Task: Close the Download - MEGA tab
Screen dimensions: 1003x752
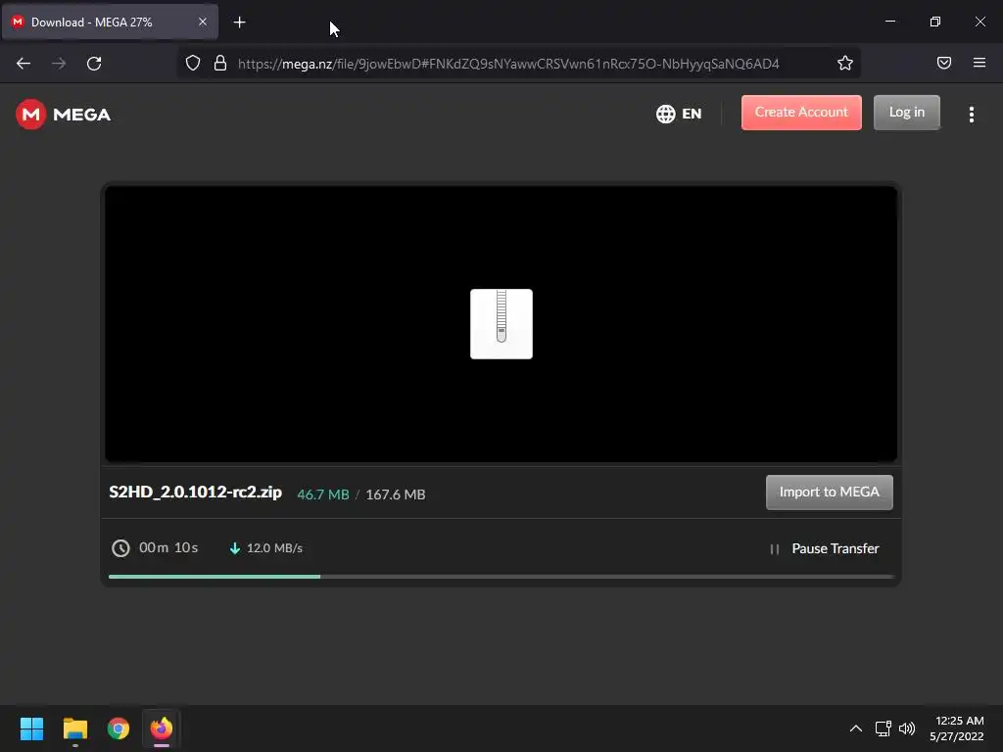Action: [202, 22]
